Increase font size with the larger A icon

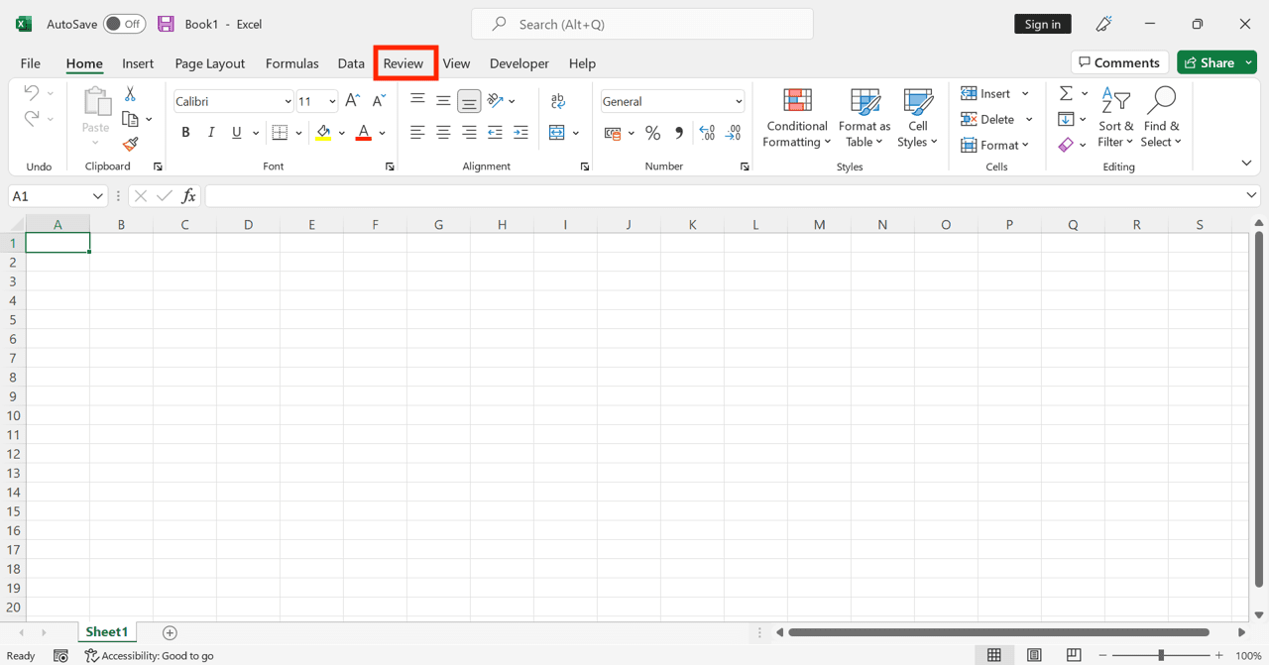[x=352, y=101]
